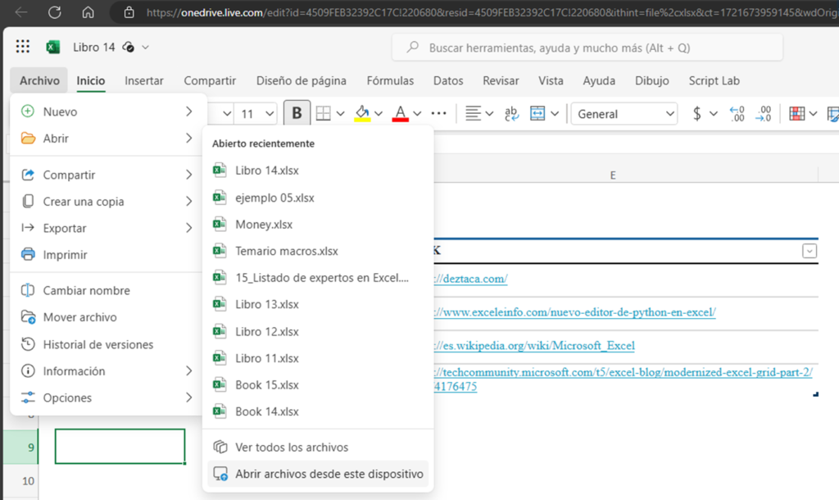Click Ver todos los archivos
The image size is (839, 500).
click(x=318, y=447)
